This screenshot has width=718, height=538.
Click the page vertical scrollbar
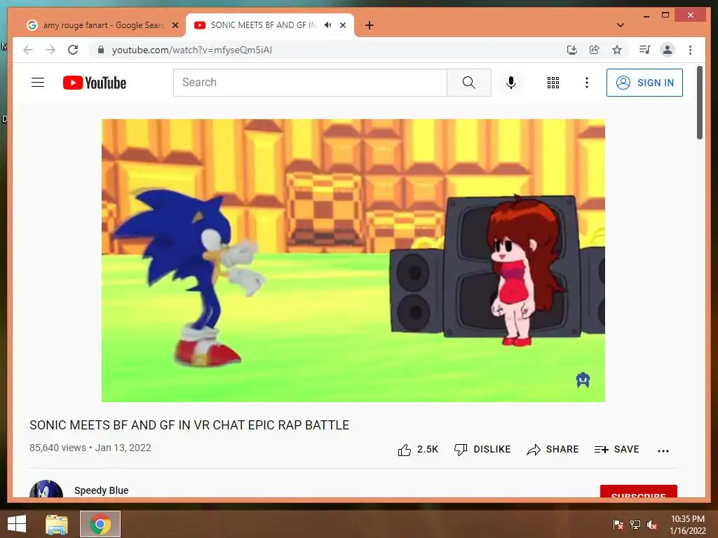699,102
